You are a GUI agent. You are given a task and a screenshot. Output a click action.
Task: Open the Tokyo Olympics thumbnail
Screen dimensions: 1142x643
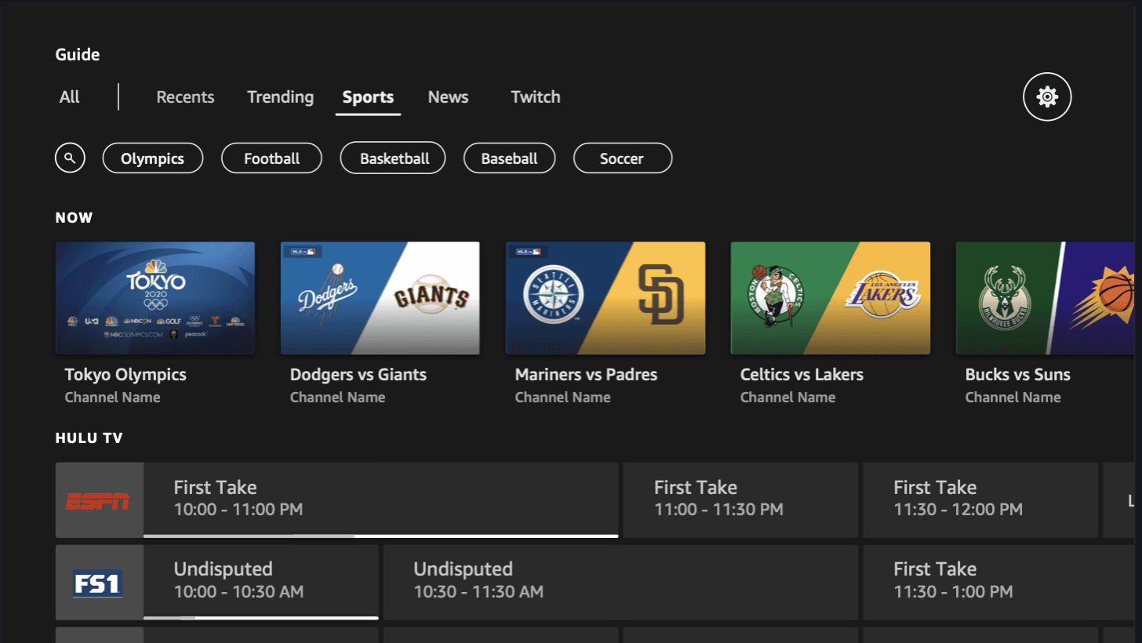[x=155, y=298]
